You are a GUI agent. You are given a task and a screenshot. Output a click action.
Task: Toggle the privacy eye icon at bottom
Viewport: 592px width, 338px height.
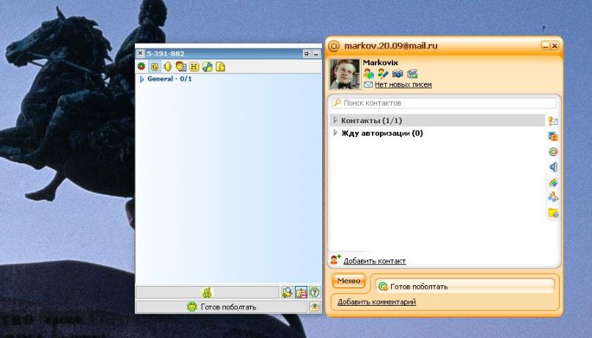[315, 307]
